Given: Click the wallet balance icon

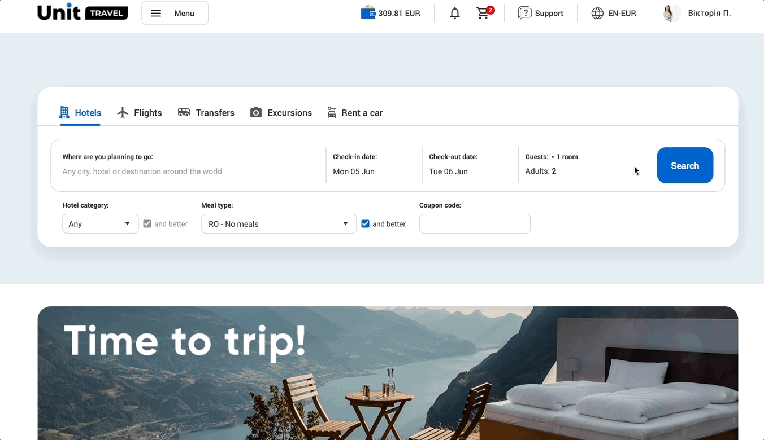Looking at the screenshot, I should tap(368, 12).
